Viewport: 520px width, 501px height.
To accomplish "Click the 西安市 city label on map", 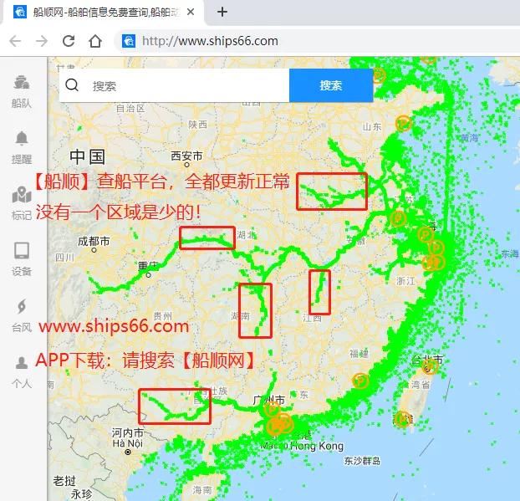I will [186, 156].
